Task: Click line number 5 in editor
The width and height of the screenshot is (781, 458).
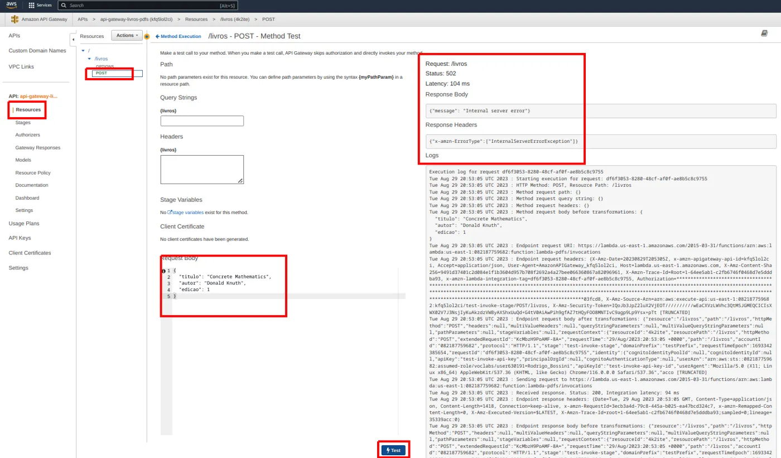Action: coord(168,296)
